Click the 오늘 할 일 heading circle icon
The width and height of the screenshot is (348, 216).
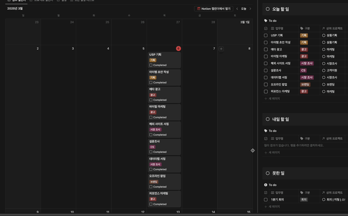point(268,9)
